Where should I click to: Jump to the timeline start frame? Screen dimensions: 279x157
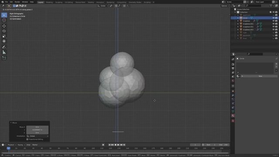109,145
